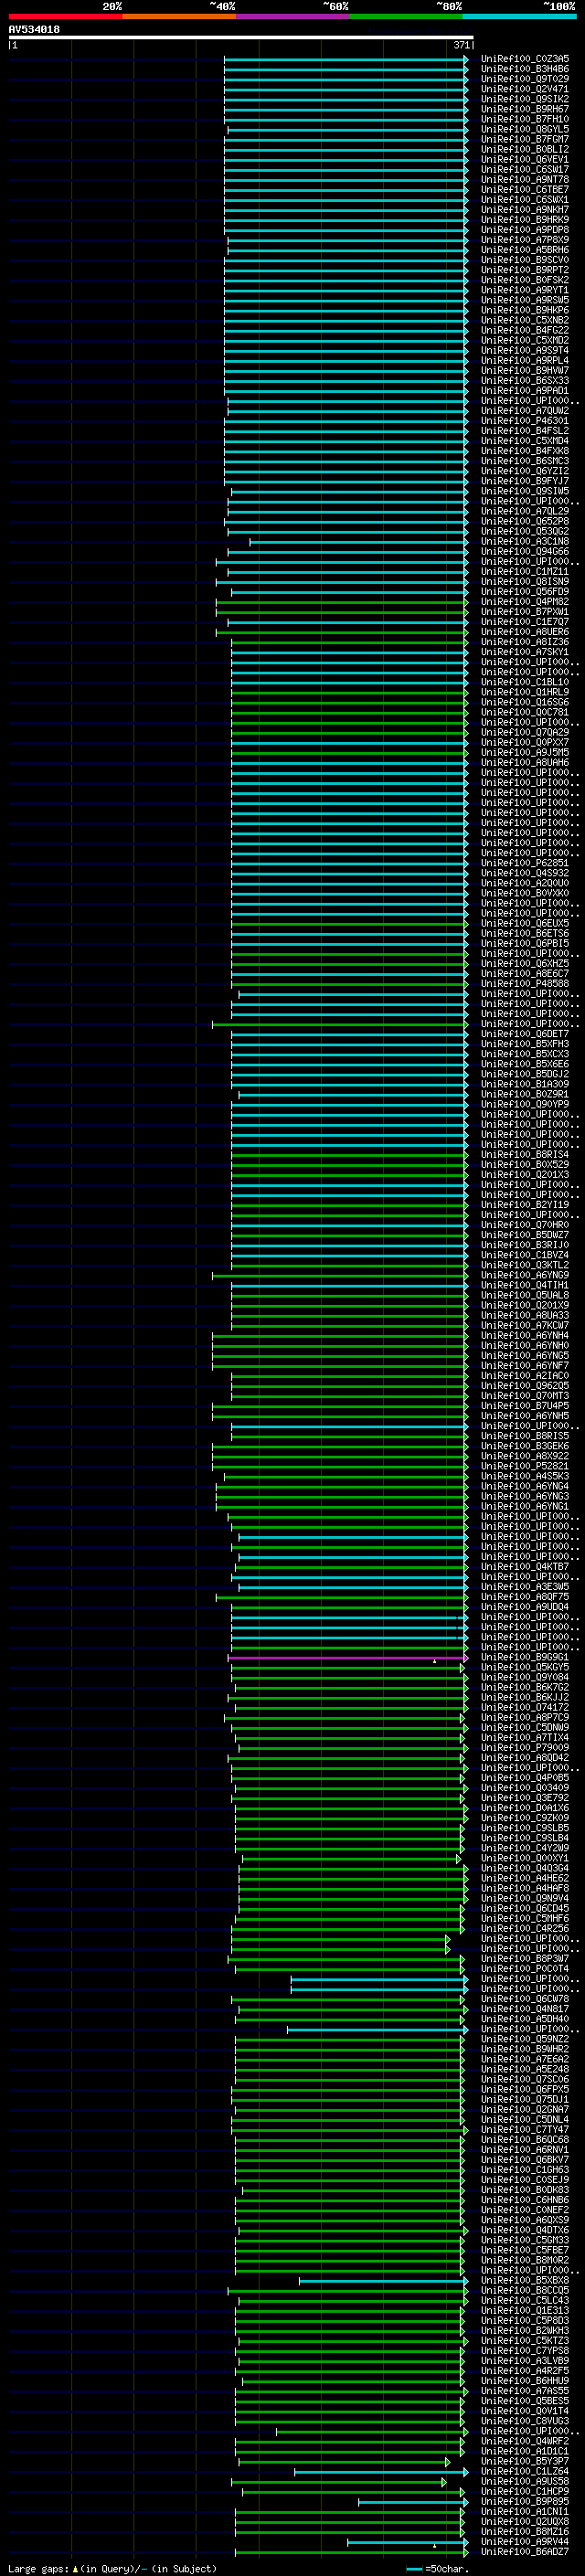Click the purple ~60% identity legend segment
The image size is (585, 2576).
[293, 16]
